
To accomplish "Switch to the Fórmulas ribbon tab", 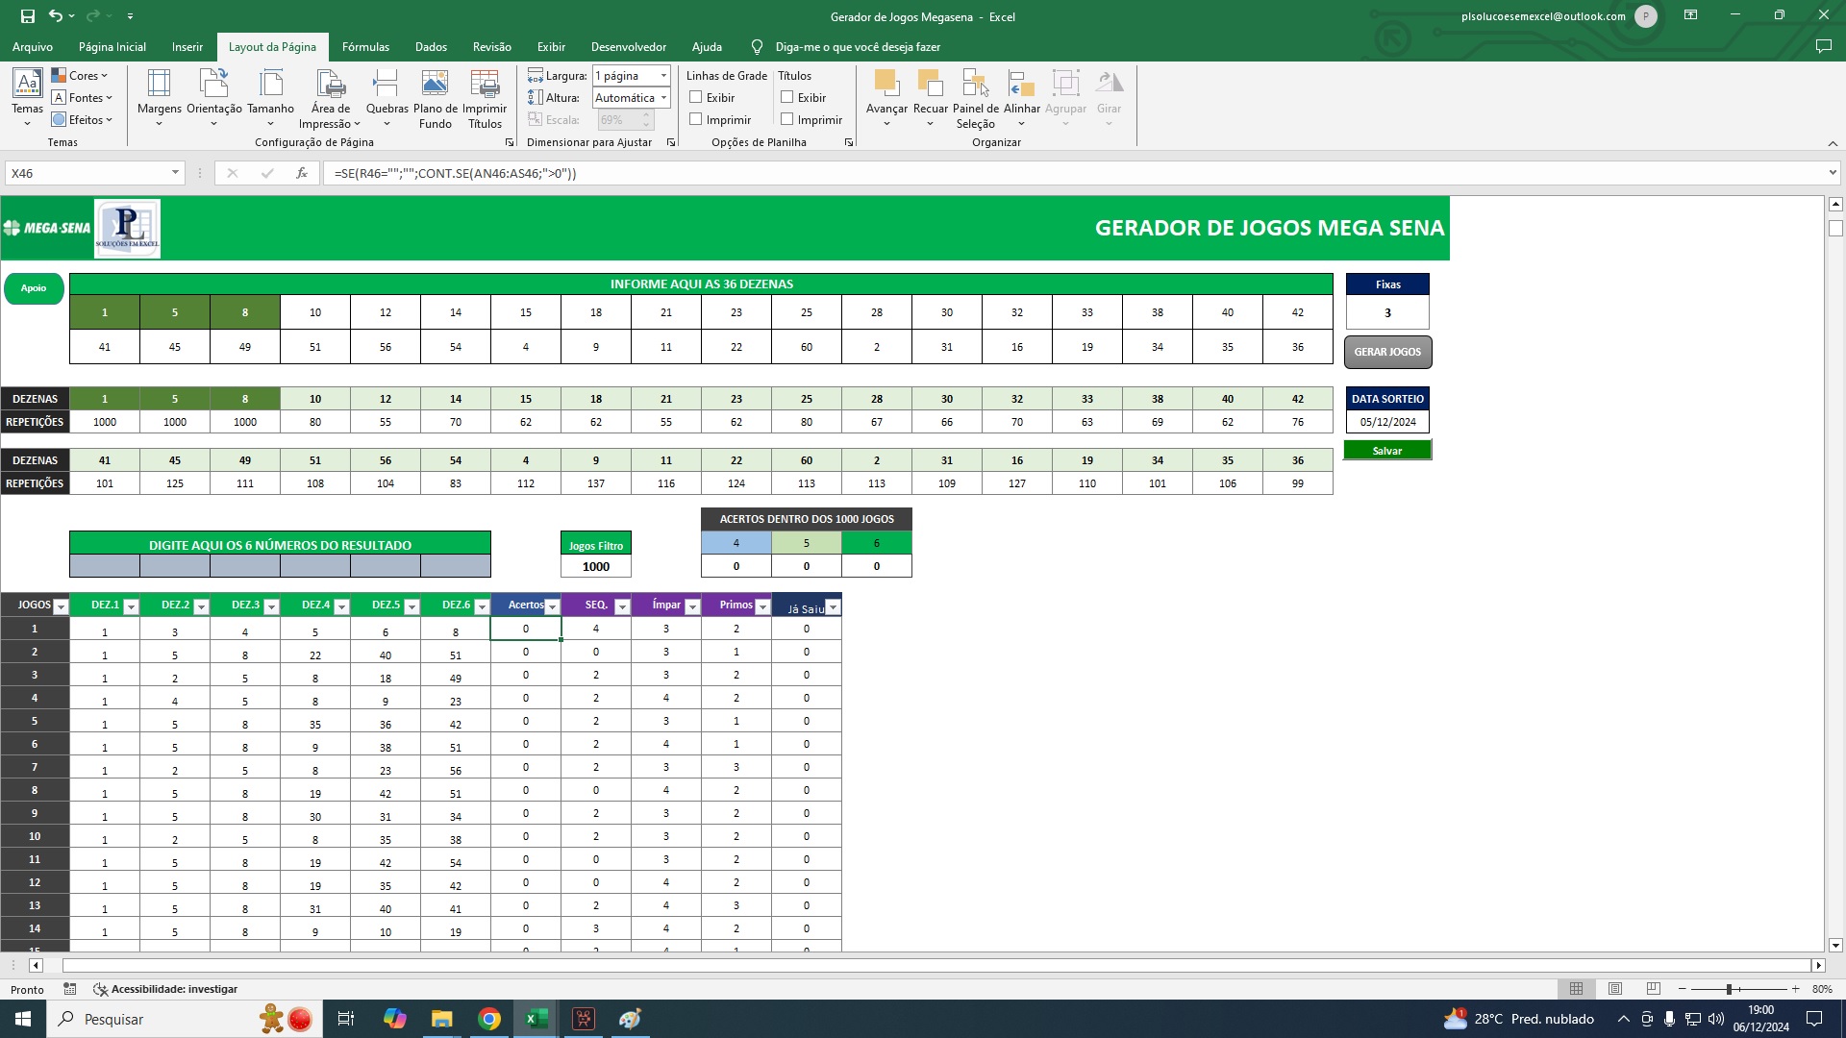I will click(x=365, y=46).
